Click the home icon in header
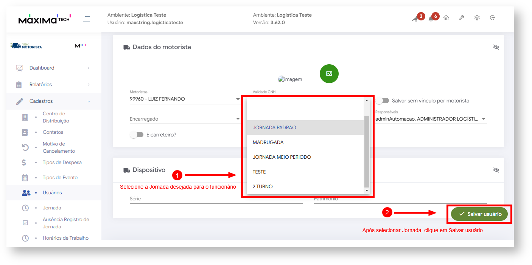Image resolution: width=532 pixels, height=265 pixels. [x=446, y=18]
